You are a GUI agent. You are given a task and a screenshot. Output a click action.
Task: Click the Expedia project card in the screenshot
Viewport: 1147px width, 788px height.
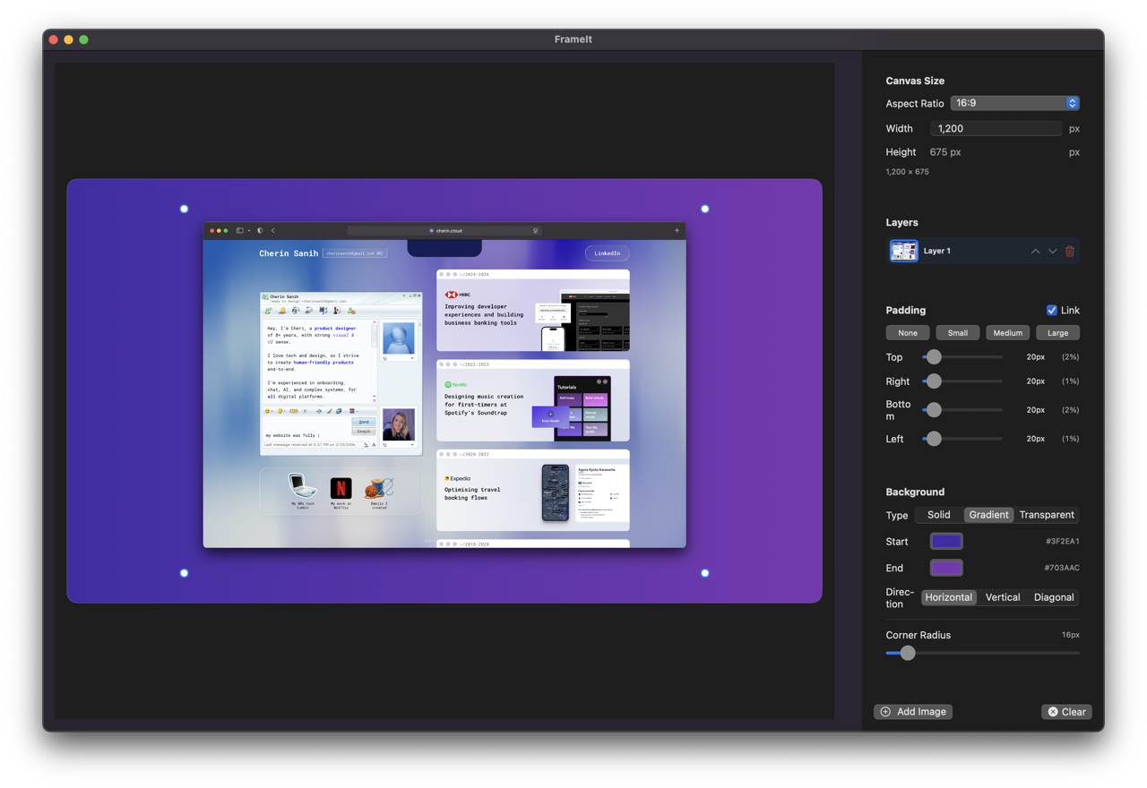533,491
